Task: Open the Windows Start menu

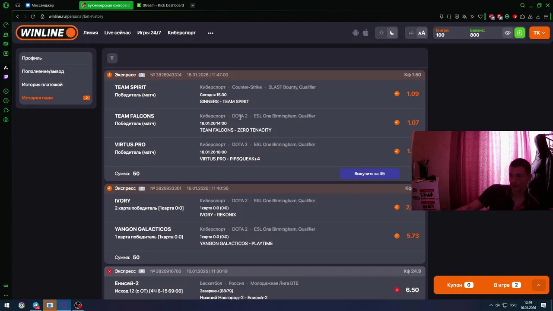Action: (x=7, y=305)
